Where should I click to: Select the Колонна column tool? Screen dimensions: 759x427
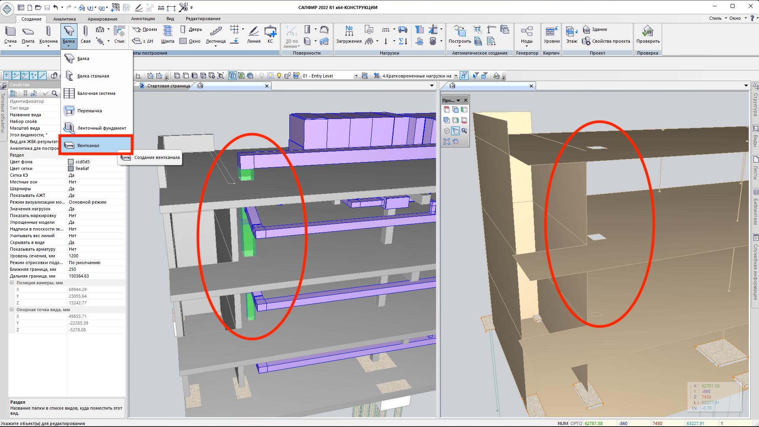point(48,32)
